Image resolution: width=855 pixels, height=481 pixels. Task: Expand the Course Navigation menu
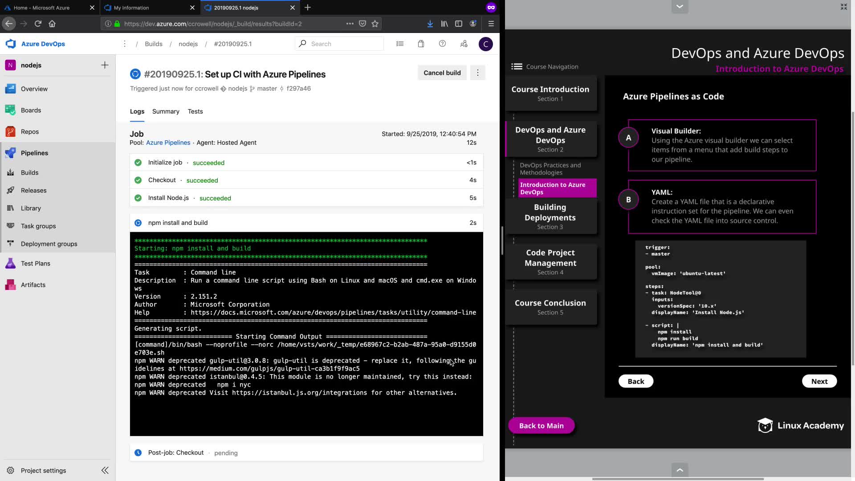point(517,66)
